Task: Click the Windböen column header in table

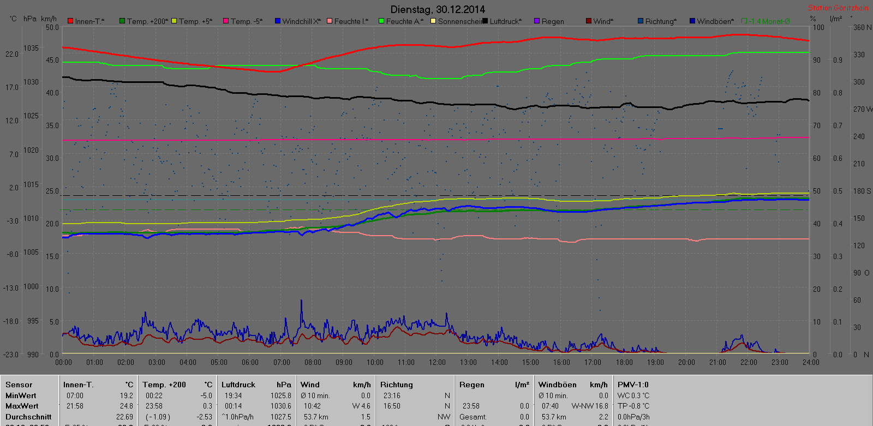Action: click(x=557, y=385)
